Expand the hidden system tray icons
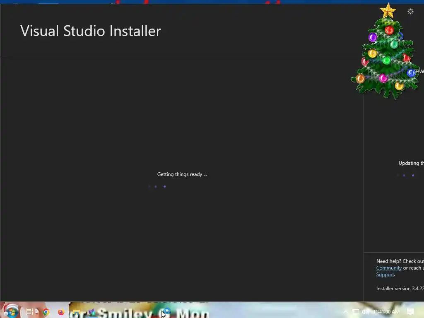 point(345,312)
